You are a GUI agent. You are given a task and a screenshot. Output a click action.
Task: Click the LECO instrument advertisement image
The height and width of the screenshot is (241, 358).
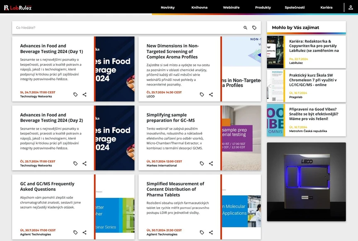306,182
